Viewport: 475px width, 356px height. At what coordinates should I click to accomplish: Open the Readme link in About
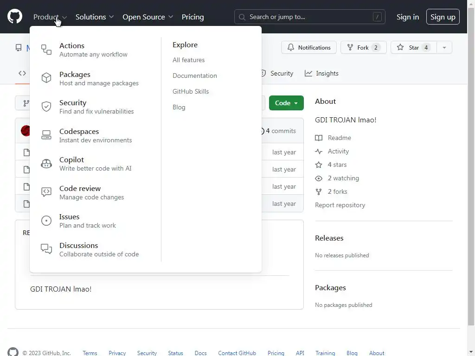point(339,138)
